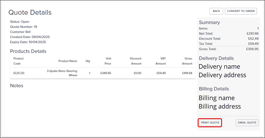Viewport: 265px width, 138px height.
Task: Click the Delivery address text
Action: click(222, 75)
